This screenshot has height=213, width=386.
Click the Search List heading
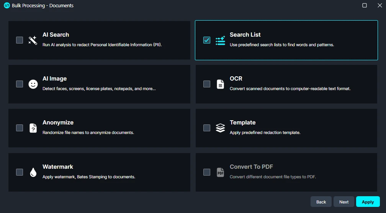(245, 35)
